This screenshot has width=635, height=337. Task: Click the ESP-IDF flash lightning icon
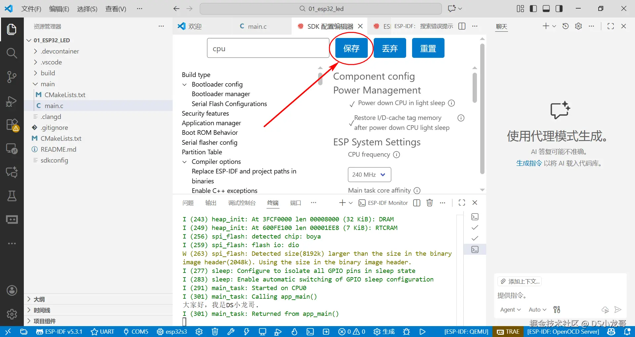[246, 331]
